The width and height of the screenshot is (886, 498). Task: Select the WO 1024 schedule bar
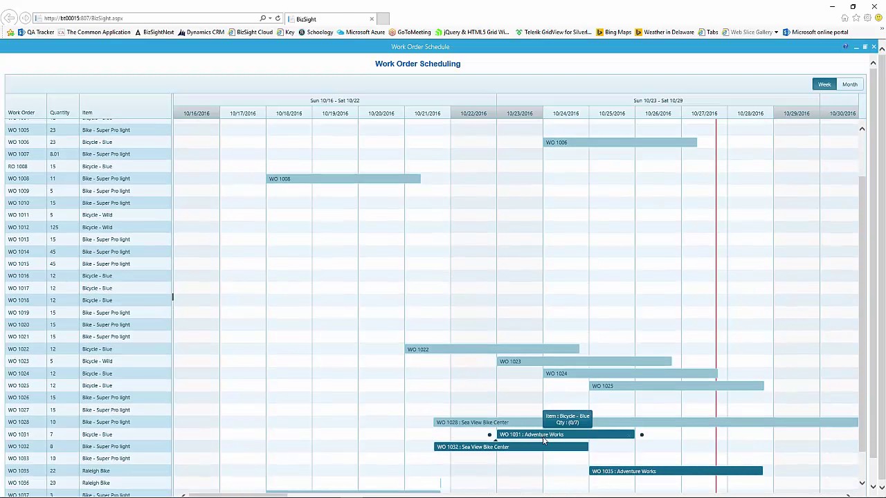tap(631, 373)
